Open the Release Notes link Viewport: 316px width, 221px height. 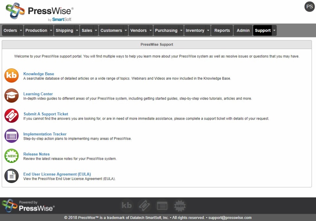point(37,154)
